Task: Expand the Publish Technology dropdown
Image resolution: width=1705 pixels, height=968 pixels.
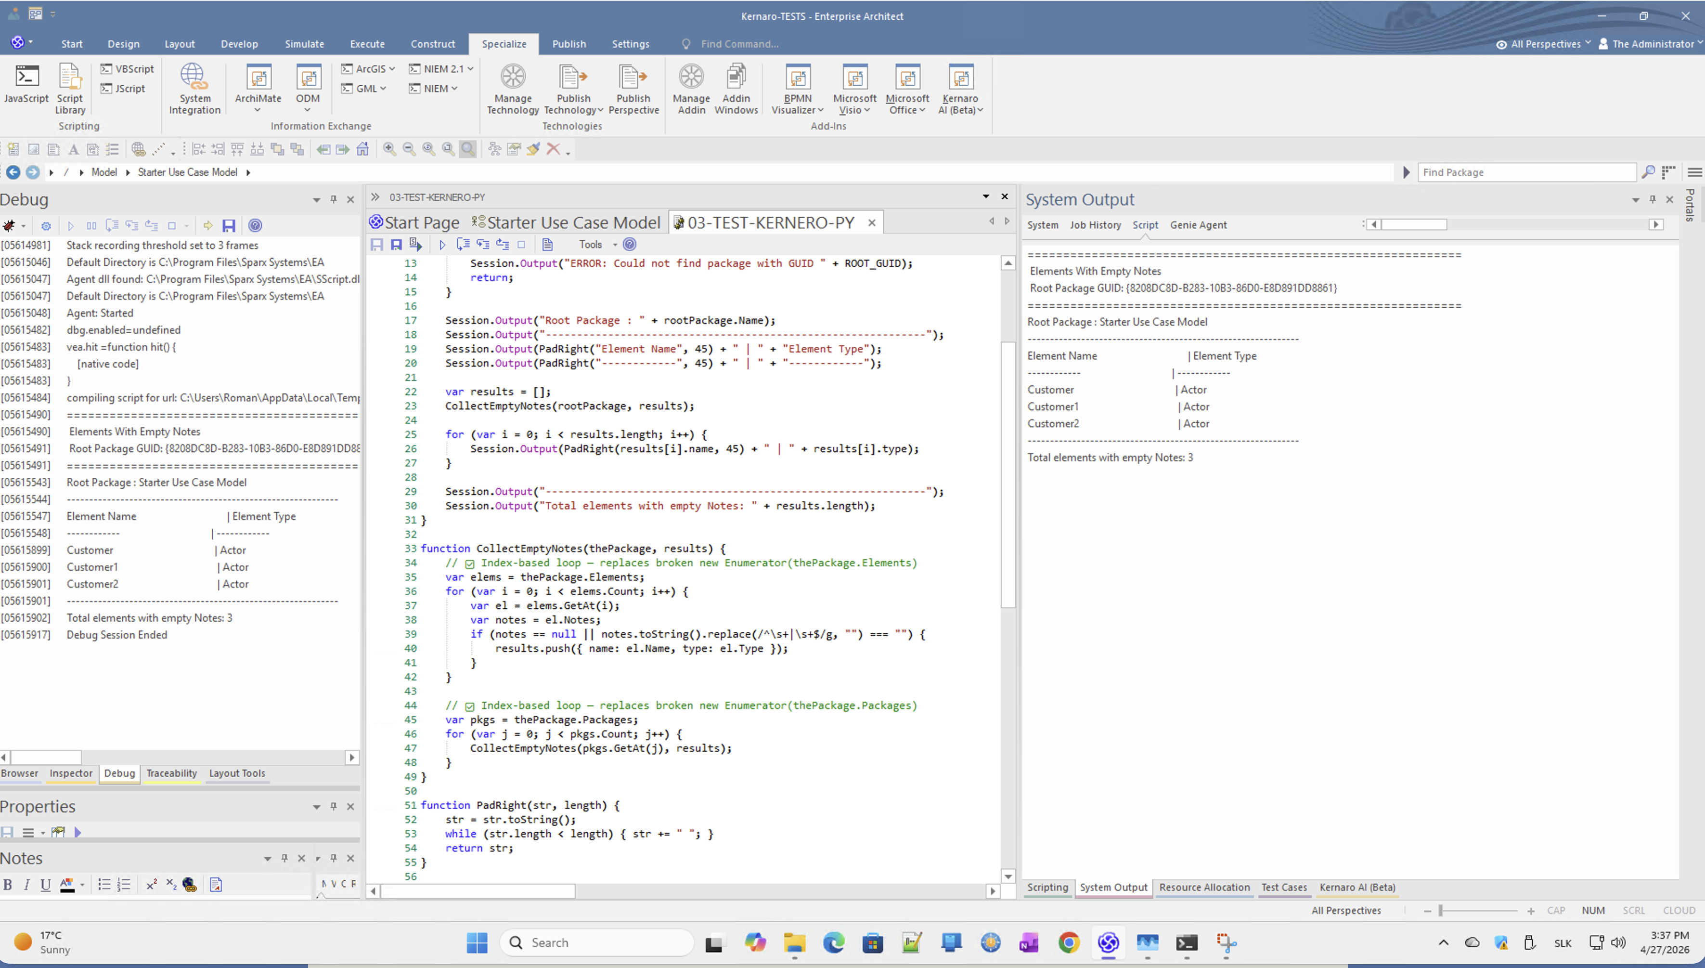Action: 601,110
